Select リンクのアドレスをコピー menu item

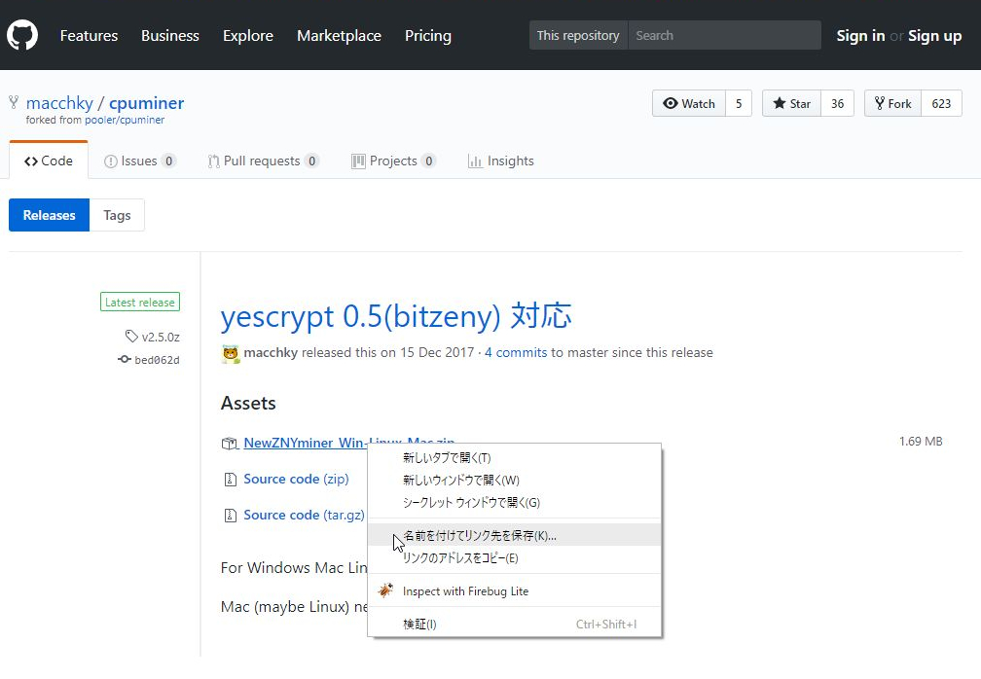[514, 558]
